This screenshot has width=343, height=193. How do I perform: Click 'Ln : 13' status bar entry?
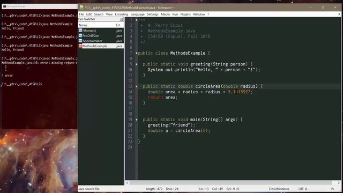tap(204, 189)
